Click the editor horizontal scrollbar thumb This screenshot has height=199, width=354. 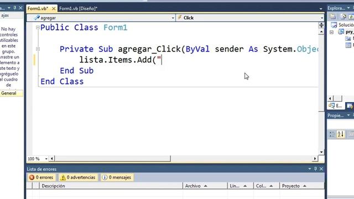[x=112, y=159]
